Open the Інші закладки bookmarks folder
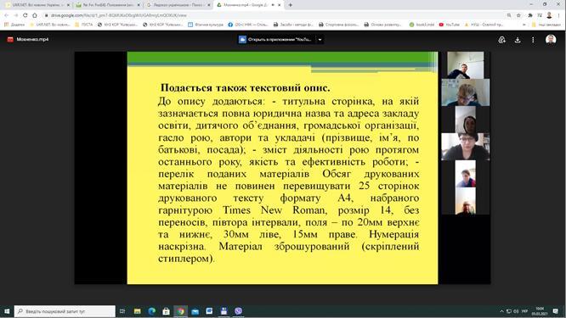The height and width of the screenshot is (318, 566). click(546, 25)
